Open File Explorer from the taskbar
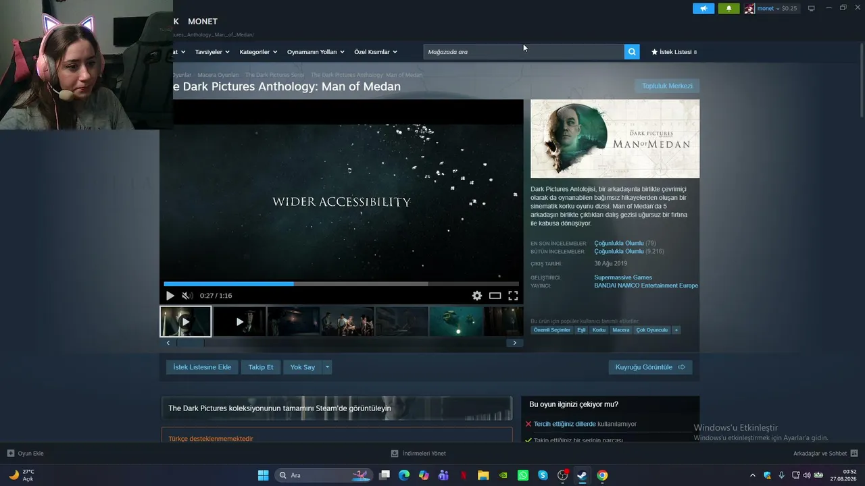 point(483,475)
